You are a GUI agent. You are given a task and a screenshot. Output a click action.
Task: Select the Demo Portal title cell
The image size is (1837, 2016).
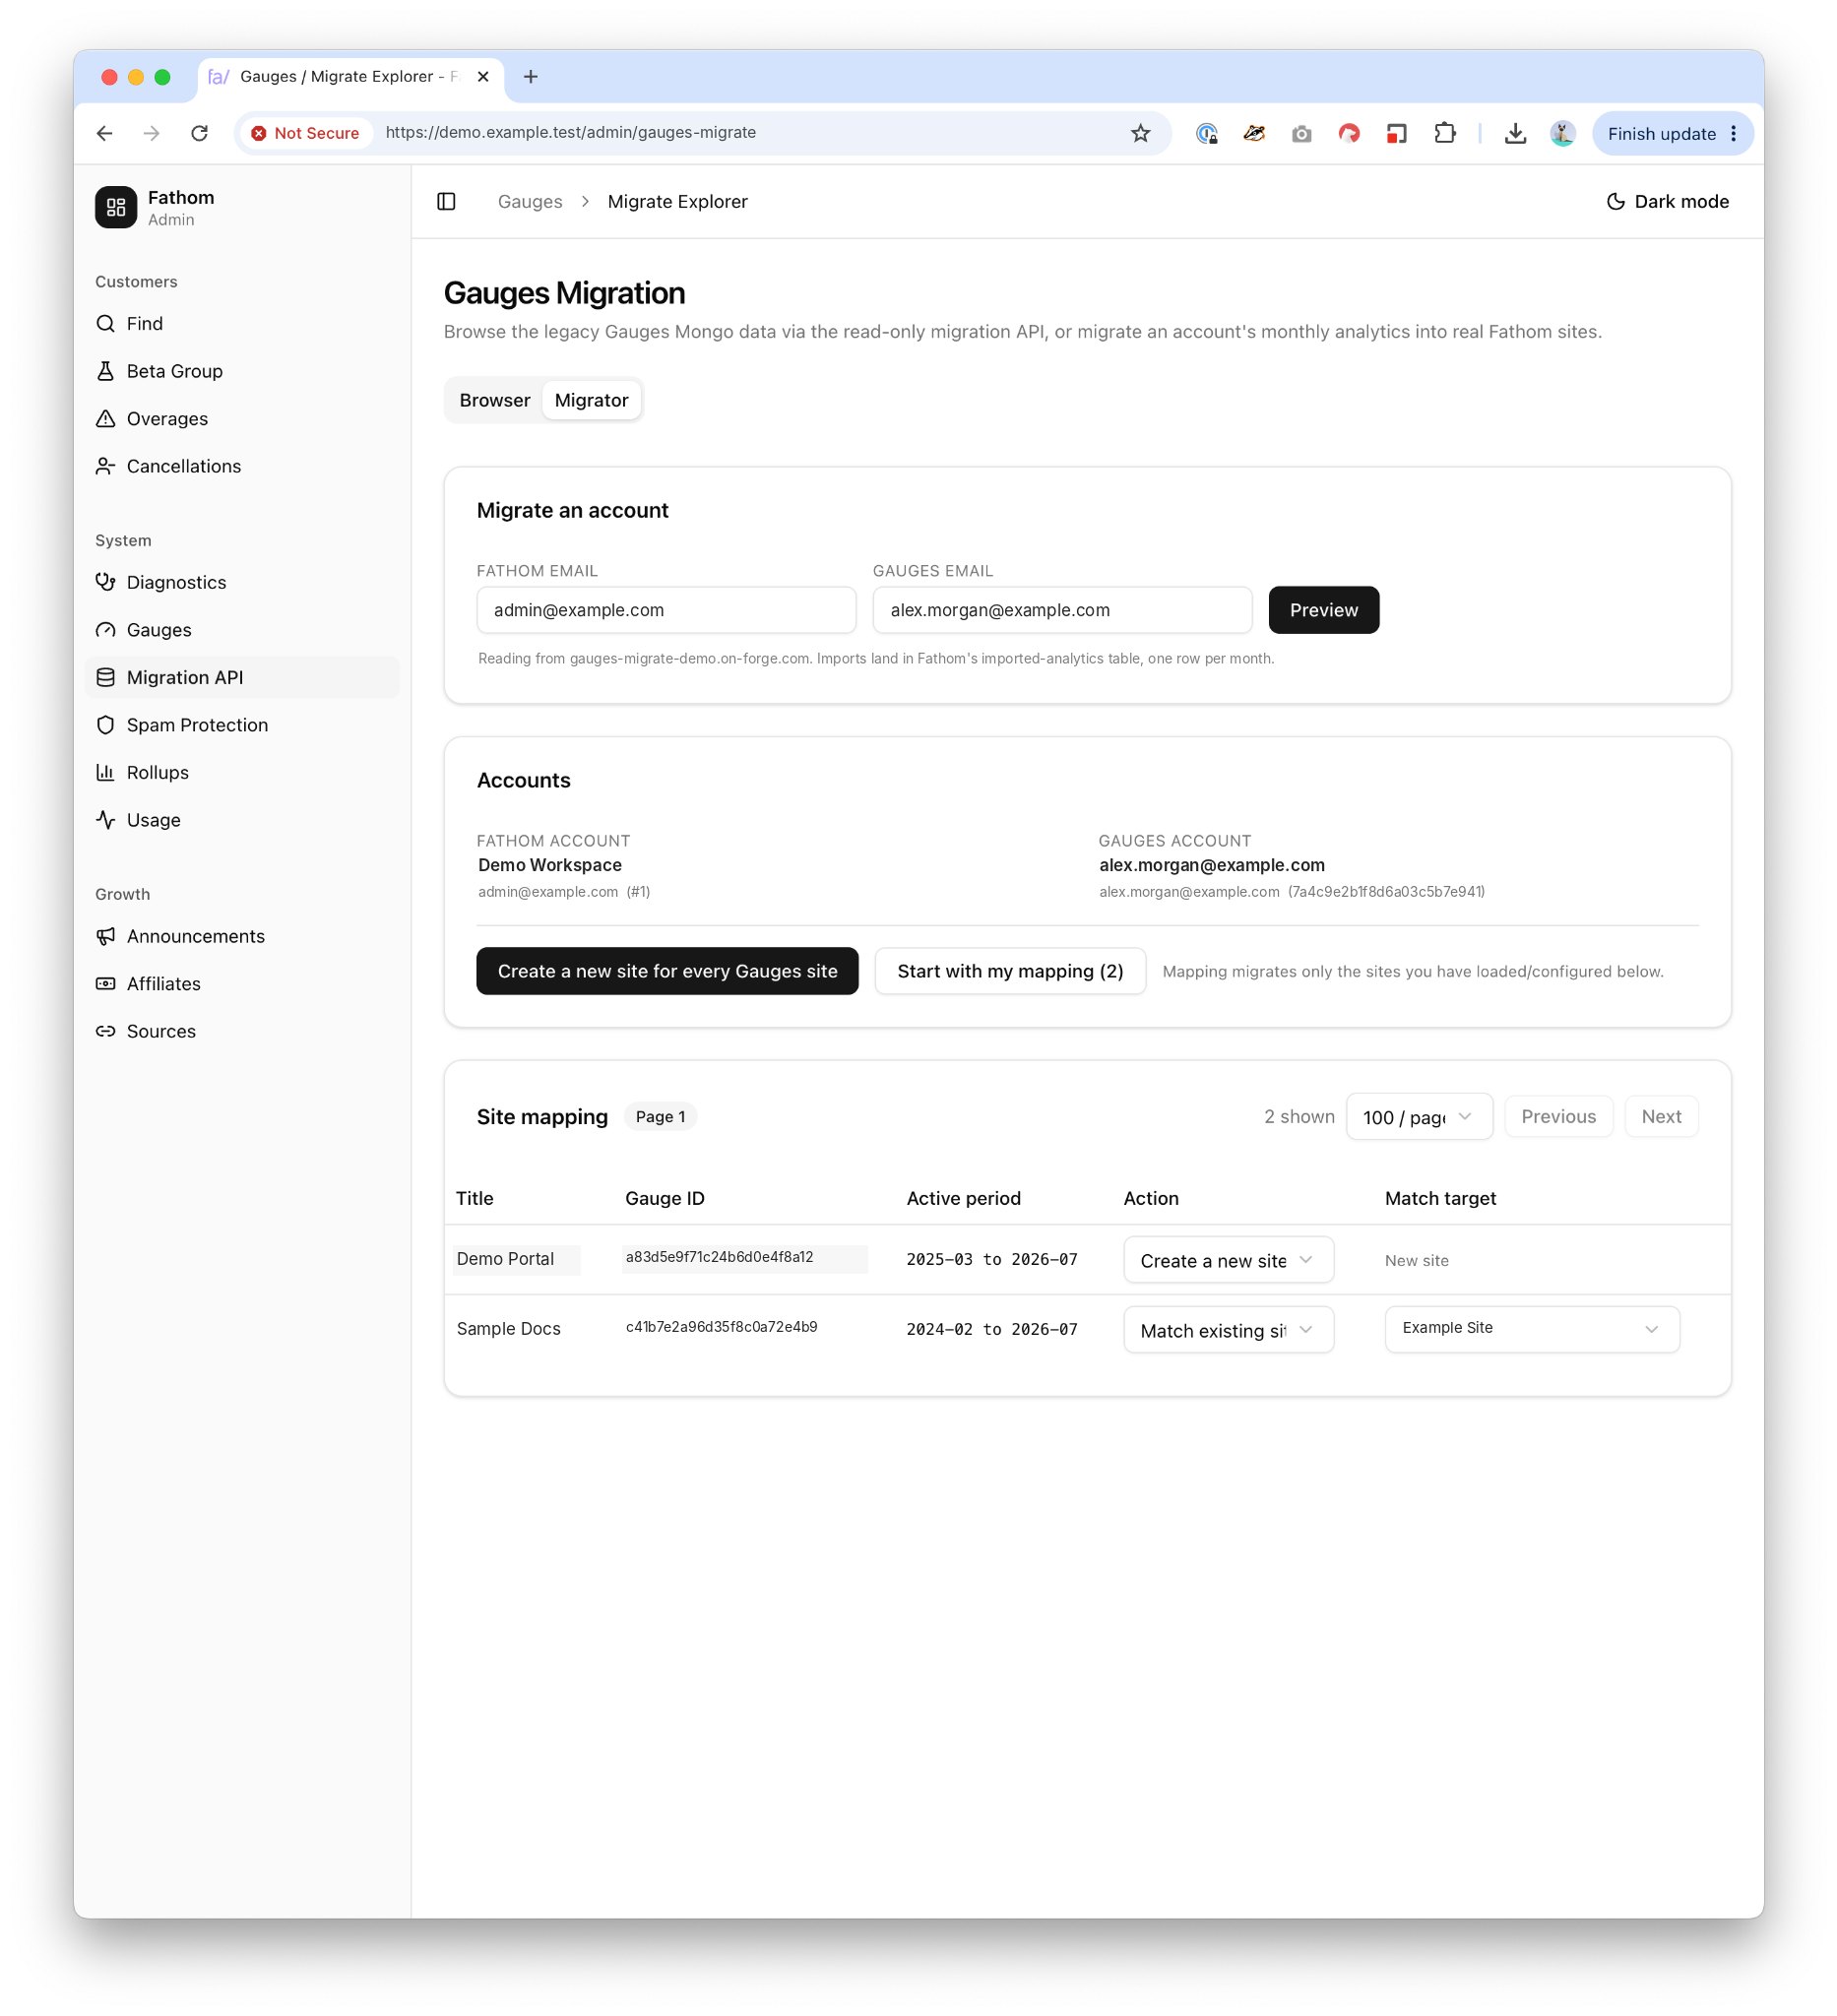[x=516, y=1259]
